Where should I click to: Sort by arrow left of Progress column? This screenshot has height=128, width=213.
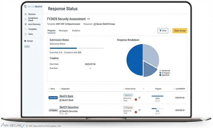tap(143, 89)
